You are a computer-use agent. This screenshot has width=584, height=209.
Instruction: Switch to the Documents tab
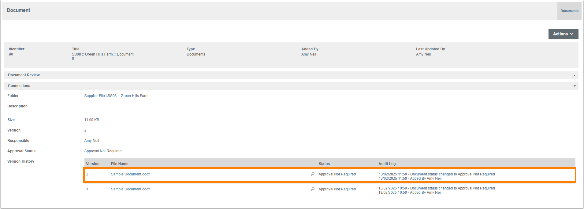569,11
